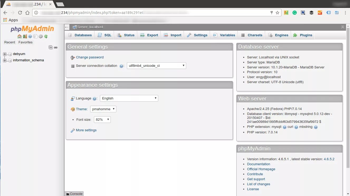
Task: Switch to the Settings tab
Action: pos(197,35)
